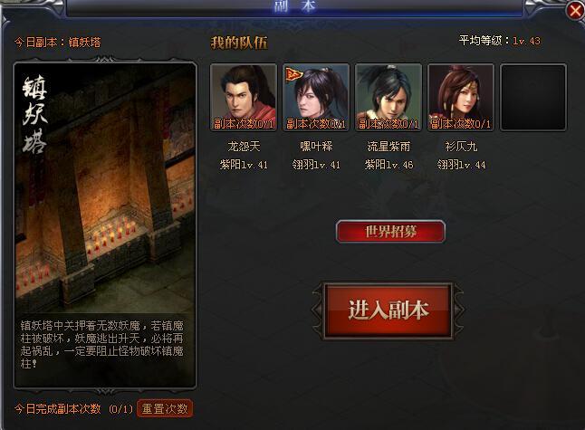Click 今日完成副本次数 (0/1) counter

coord(74,409)
